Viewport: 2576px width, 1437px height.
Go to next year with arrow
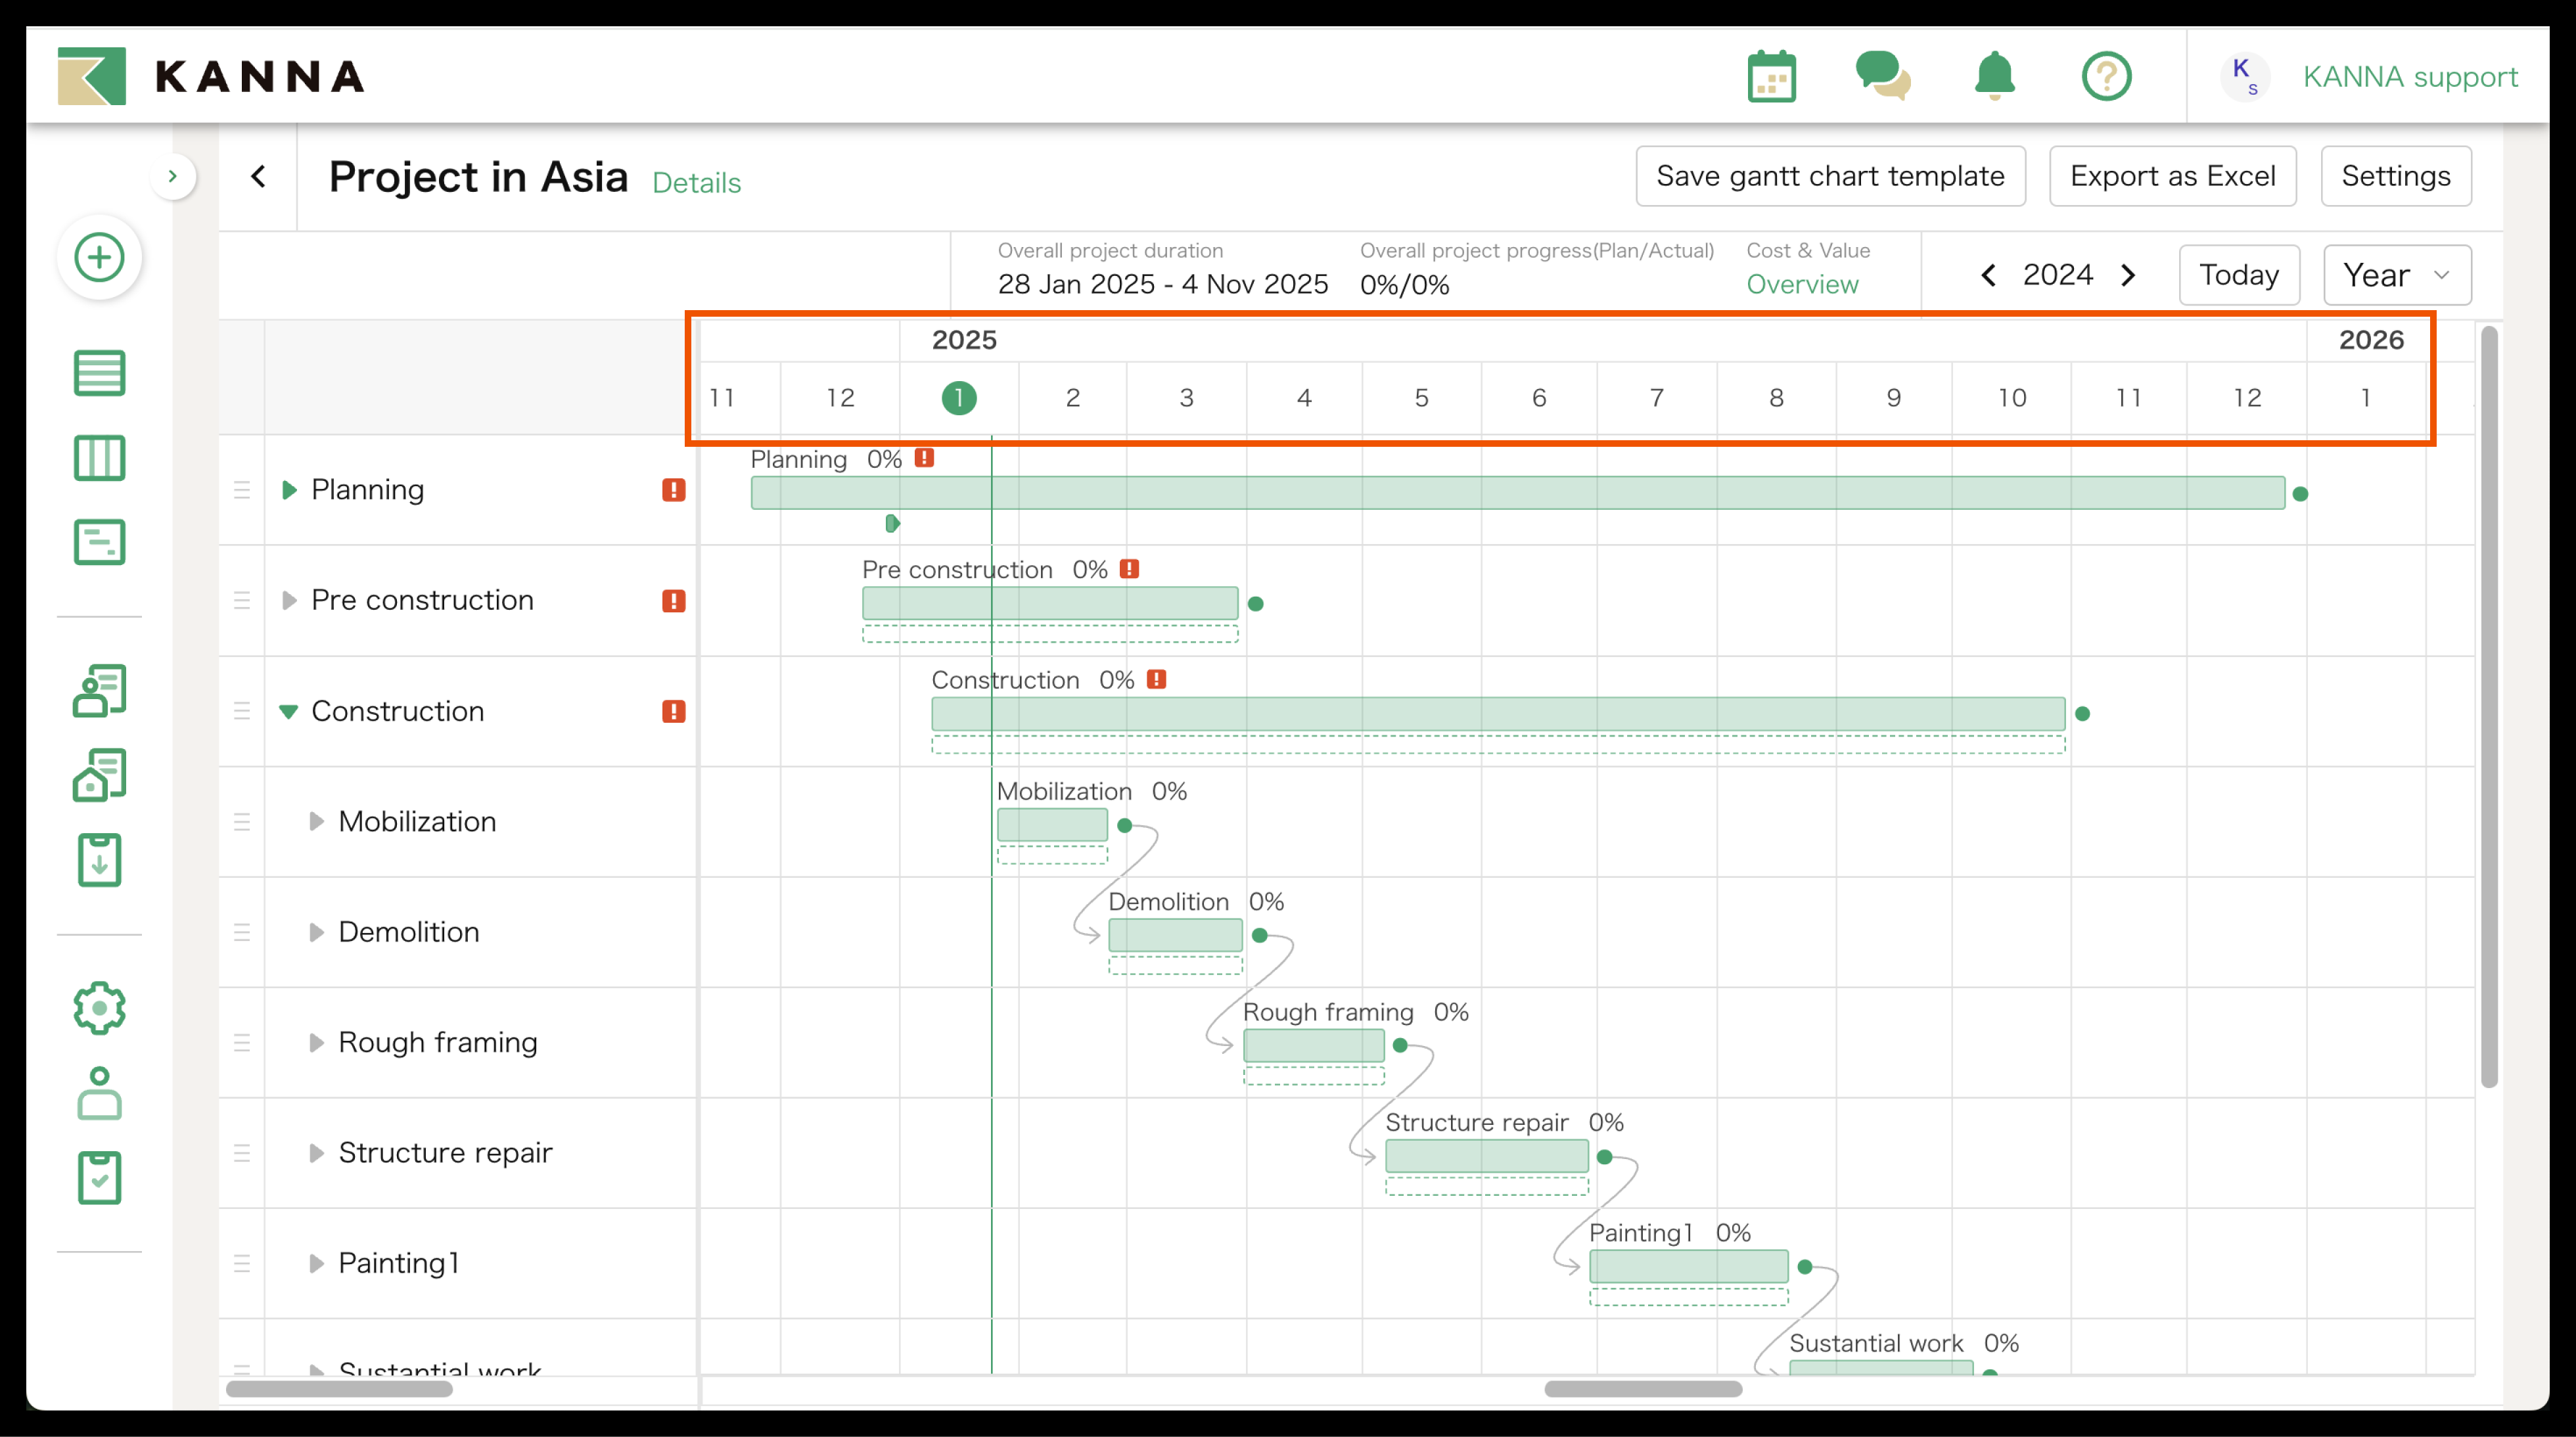[2128, 275]
